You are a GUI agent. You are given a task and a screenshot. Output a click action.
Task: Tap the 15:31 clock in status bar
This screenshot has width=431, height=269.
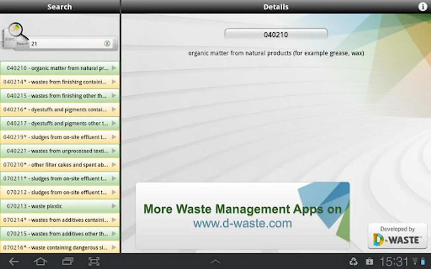click(394, 262)
